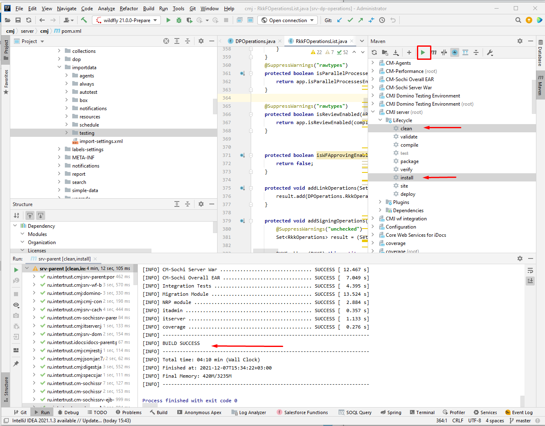Click the Git commit checkmark

coord(350,20)
